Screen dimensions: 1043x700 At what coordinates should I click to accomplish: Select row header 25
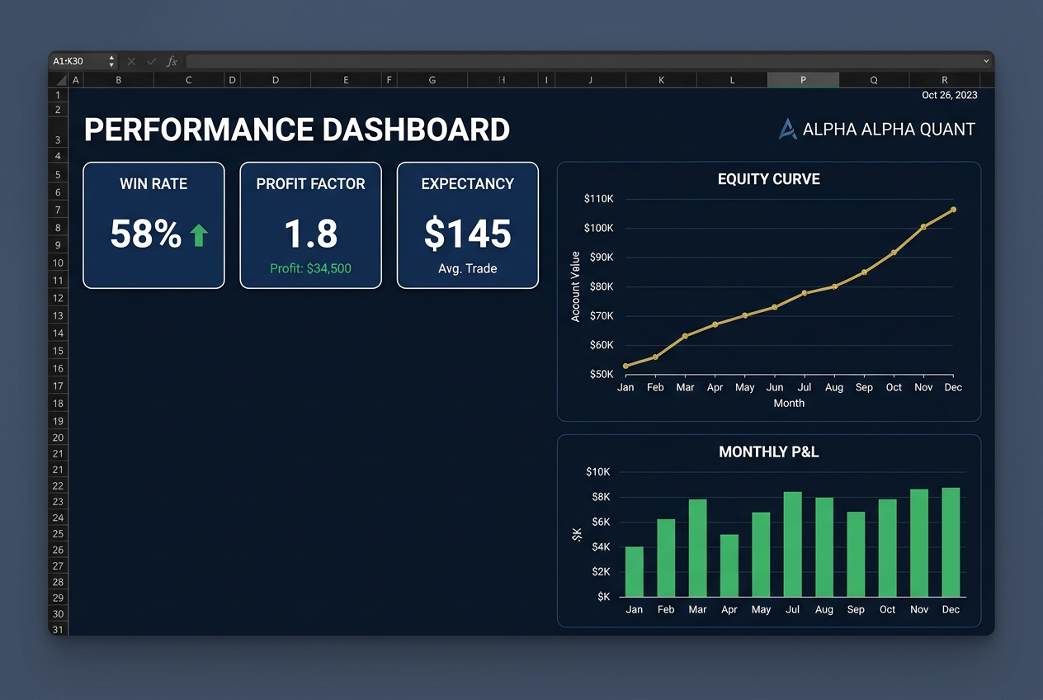(x=59, y=533)
